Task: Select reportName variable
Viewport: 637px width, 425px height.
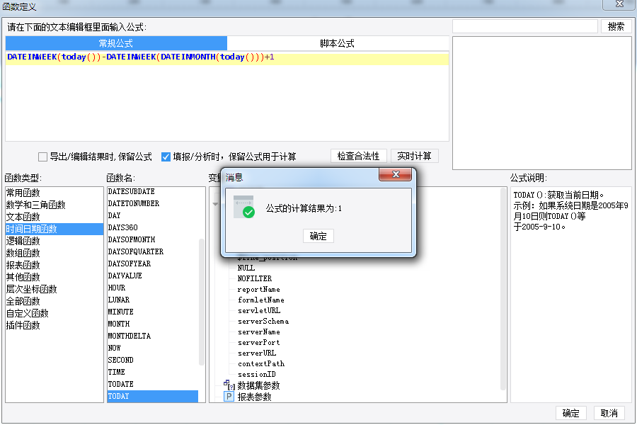Action: pyautogui.click(x=259, y=290)
